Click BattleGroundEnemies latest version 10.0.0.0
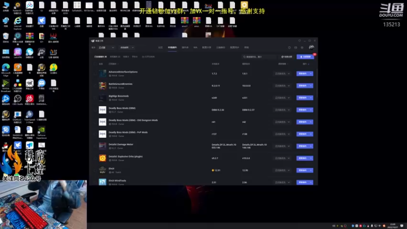This screenshot has width=407, height=229. [246, 85]
